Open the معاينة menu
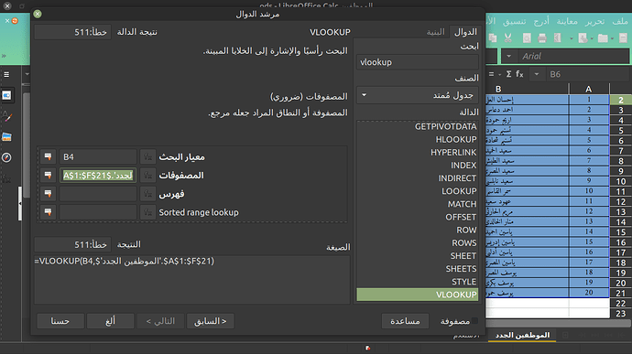Image resolution: width=632 pixels, height=354 pixels. [x=567, y=21]
